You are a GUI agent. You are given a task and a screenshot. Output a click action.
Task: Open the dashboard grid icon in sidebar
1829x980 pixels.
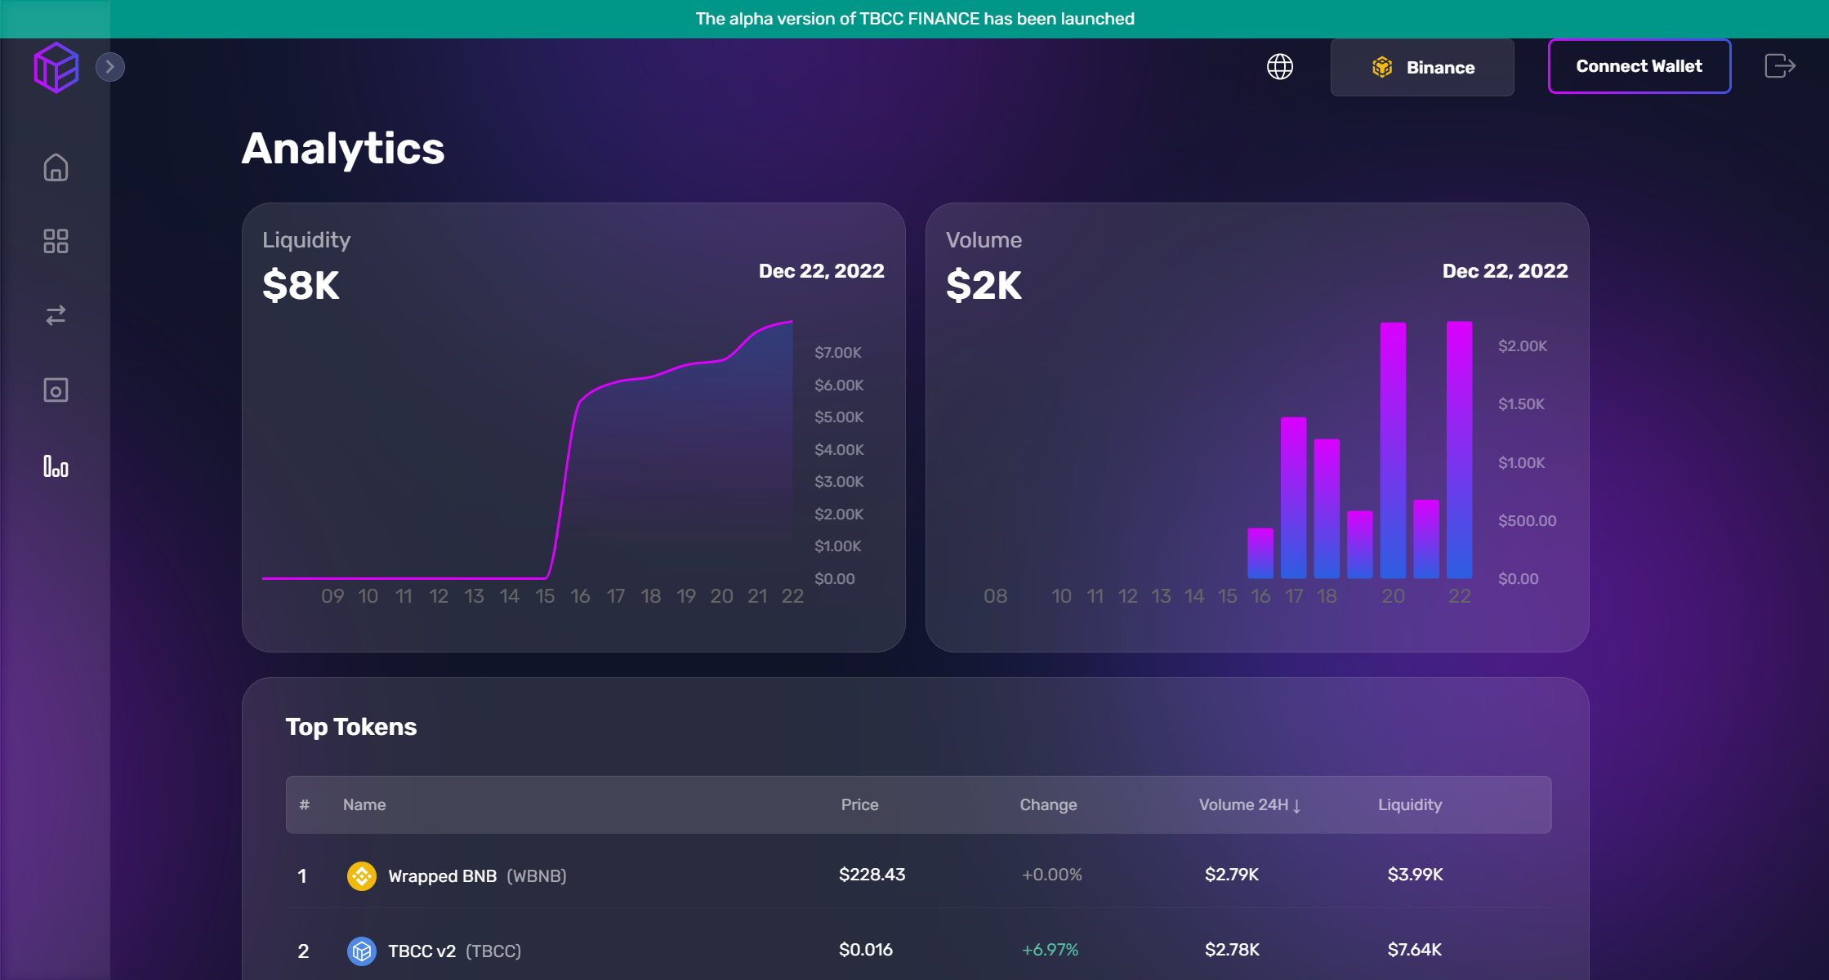click(56, 241)
